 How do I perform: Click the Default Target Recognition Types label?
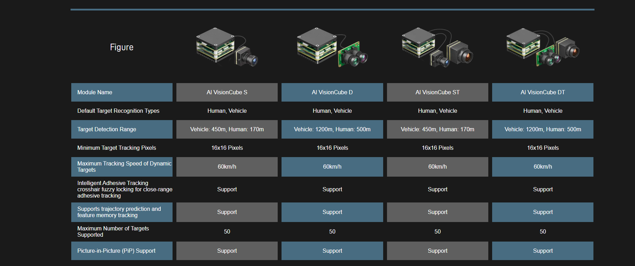[118, 111]
